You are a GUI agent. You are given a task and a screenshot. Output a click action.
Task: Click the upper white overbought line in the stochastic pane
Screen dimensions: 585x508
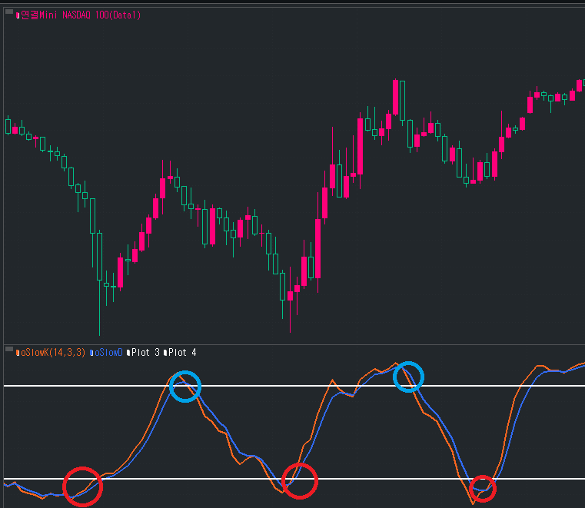point(294,386)
